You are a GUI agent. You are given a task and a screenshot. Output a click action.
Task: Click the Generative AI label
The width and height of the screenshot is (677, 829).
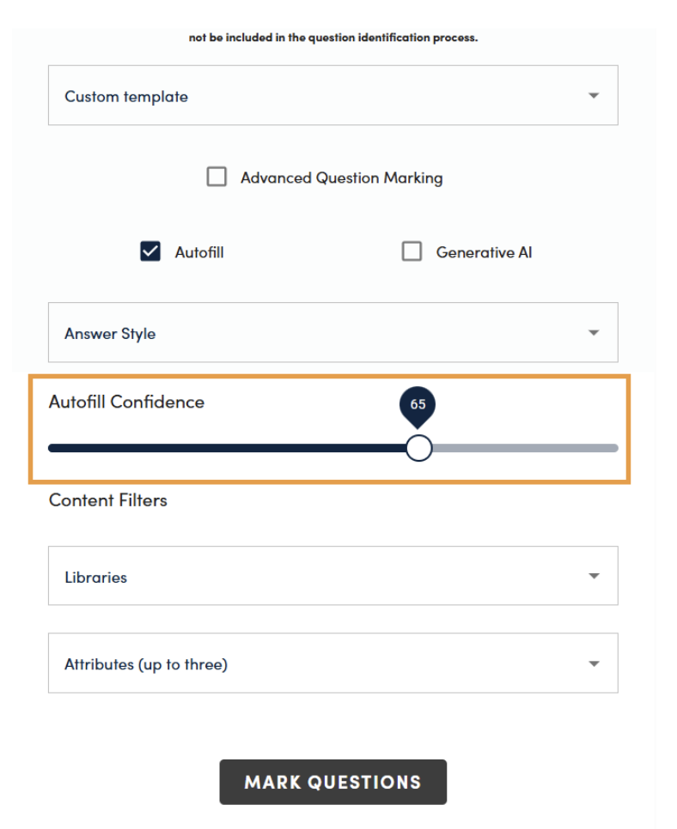484,252
